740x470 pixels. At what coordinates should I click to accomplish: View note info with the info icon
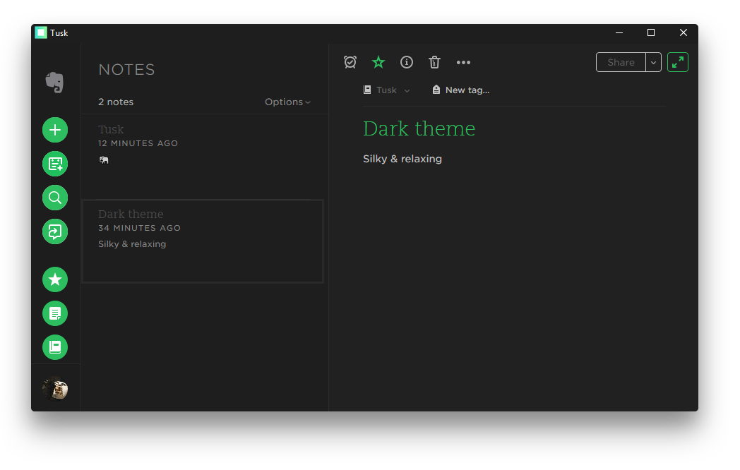click(407, 62)
